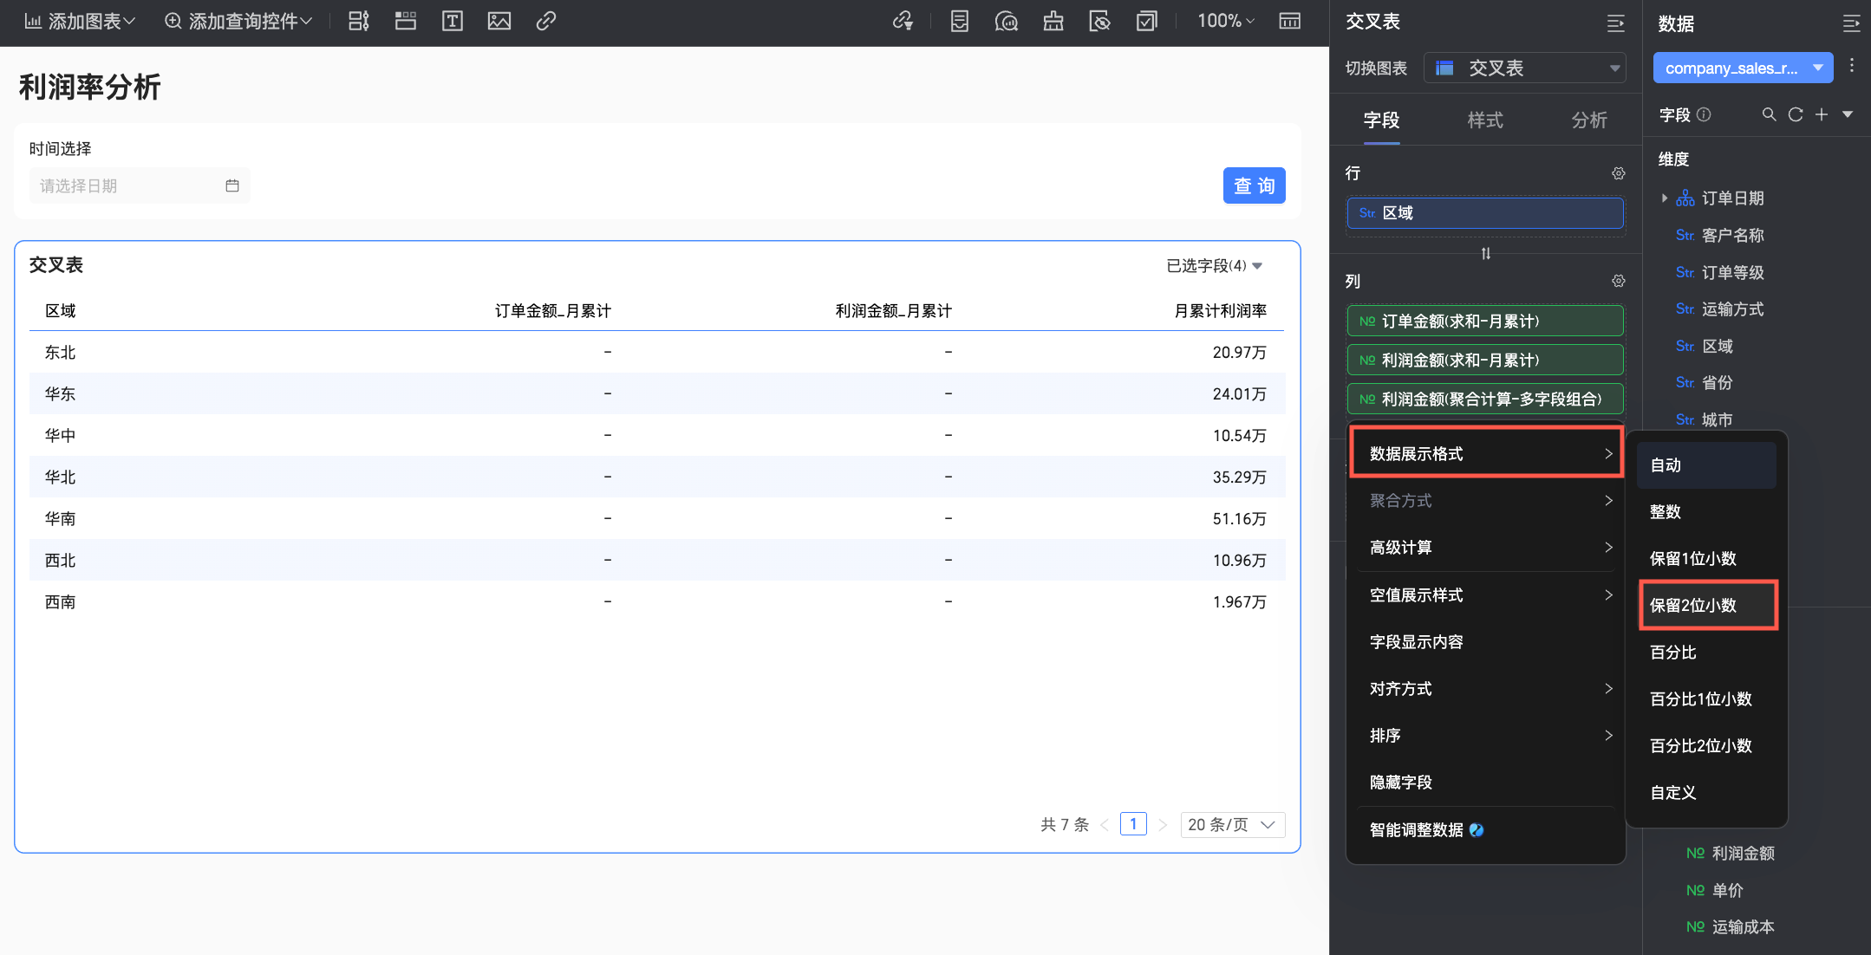Select the 百分比 format option
Screen dimensions: 1871x955
tap(1706, 653)
